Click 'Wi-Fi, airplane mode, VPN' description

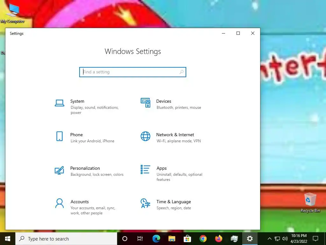coord(179,141)
